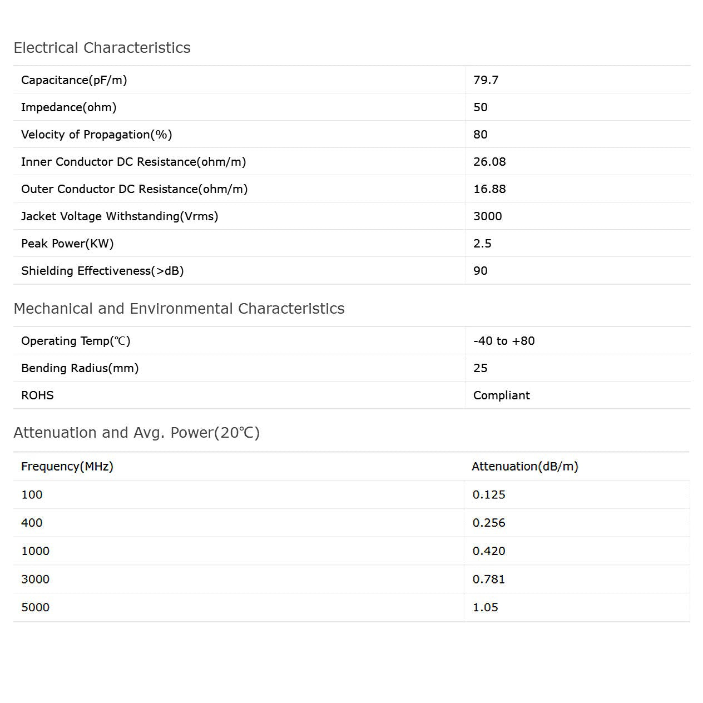Select the 1000 MHz frequency cell
Screen dimensions: 703x703
point(35,551)
